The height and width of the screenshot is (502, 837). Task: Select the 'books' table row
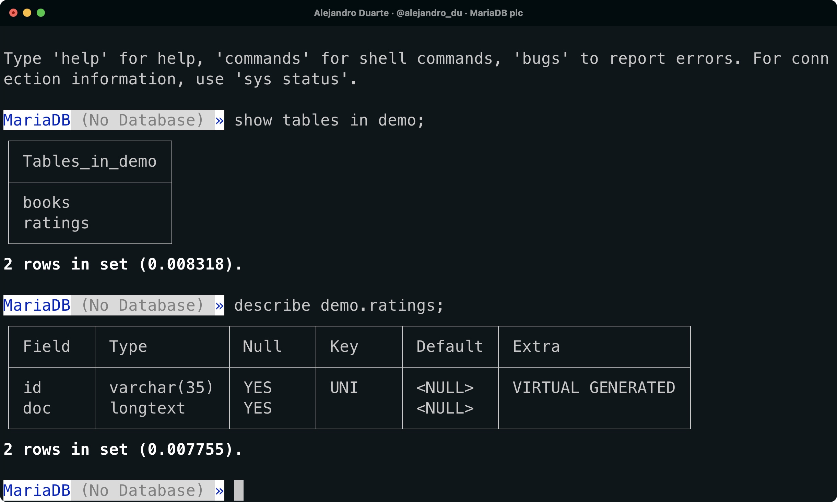pos(46,203)
